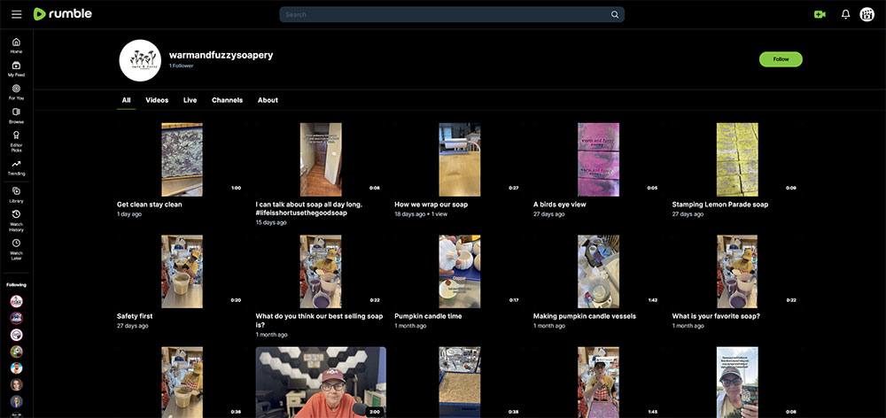The image size is (886, 418).
Task: Switch to the Live tab
Action: (x=190, y=100)
